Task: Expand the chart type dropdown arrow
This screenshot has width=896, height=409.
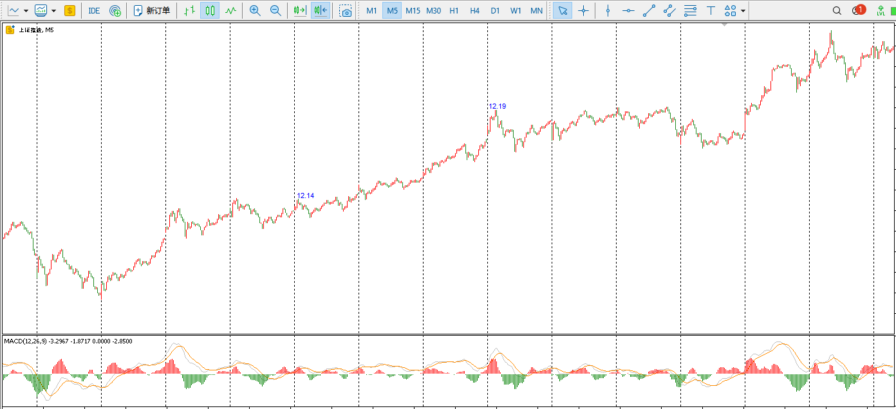Action: pyautogui.click(x=26, y=10)
